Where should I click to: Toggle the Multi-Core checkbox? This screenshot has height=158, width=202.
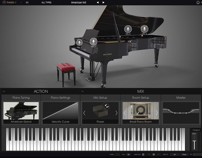pos(143,155)
